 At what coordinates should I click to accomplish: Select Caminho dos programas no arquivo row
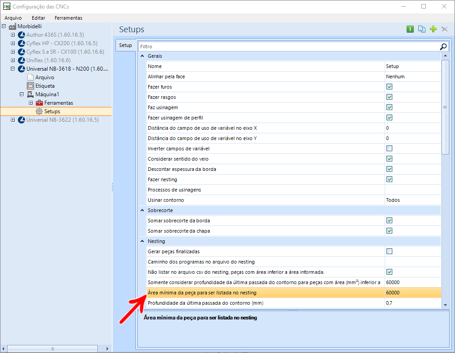click(294, 262)
